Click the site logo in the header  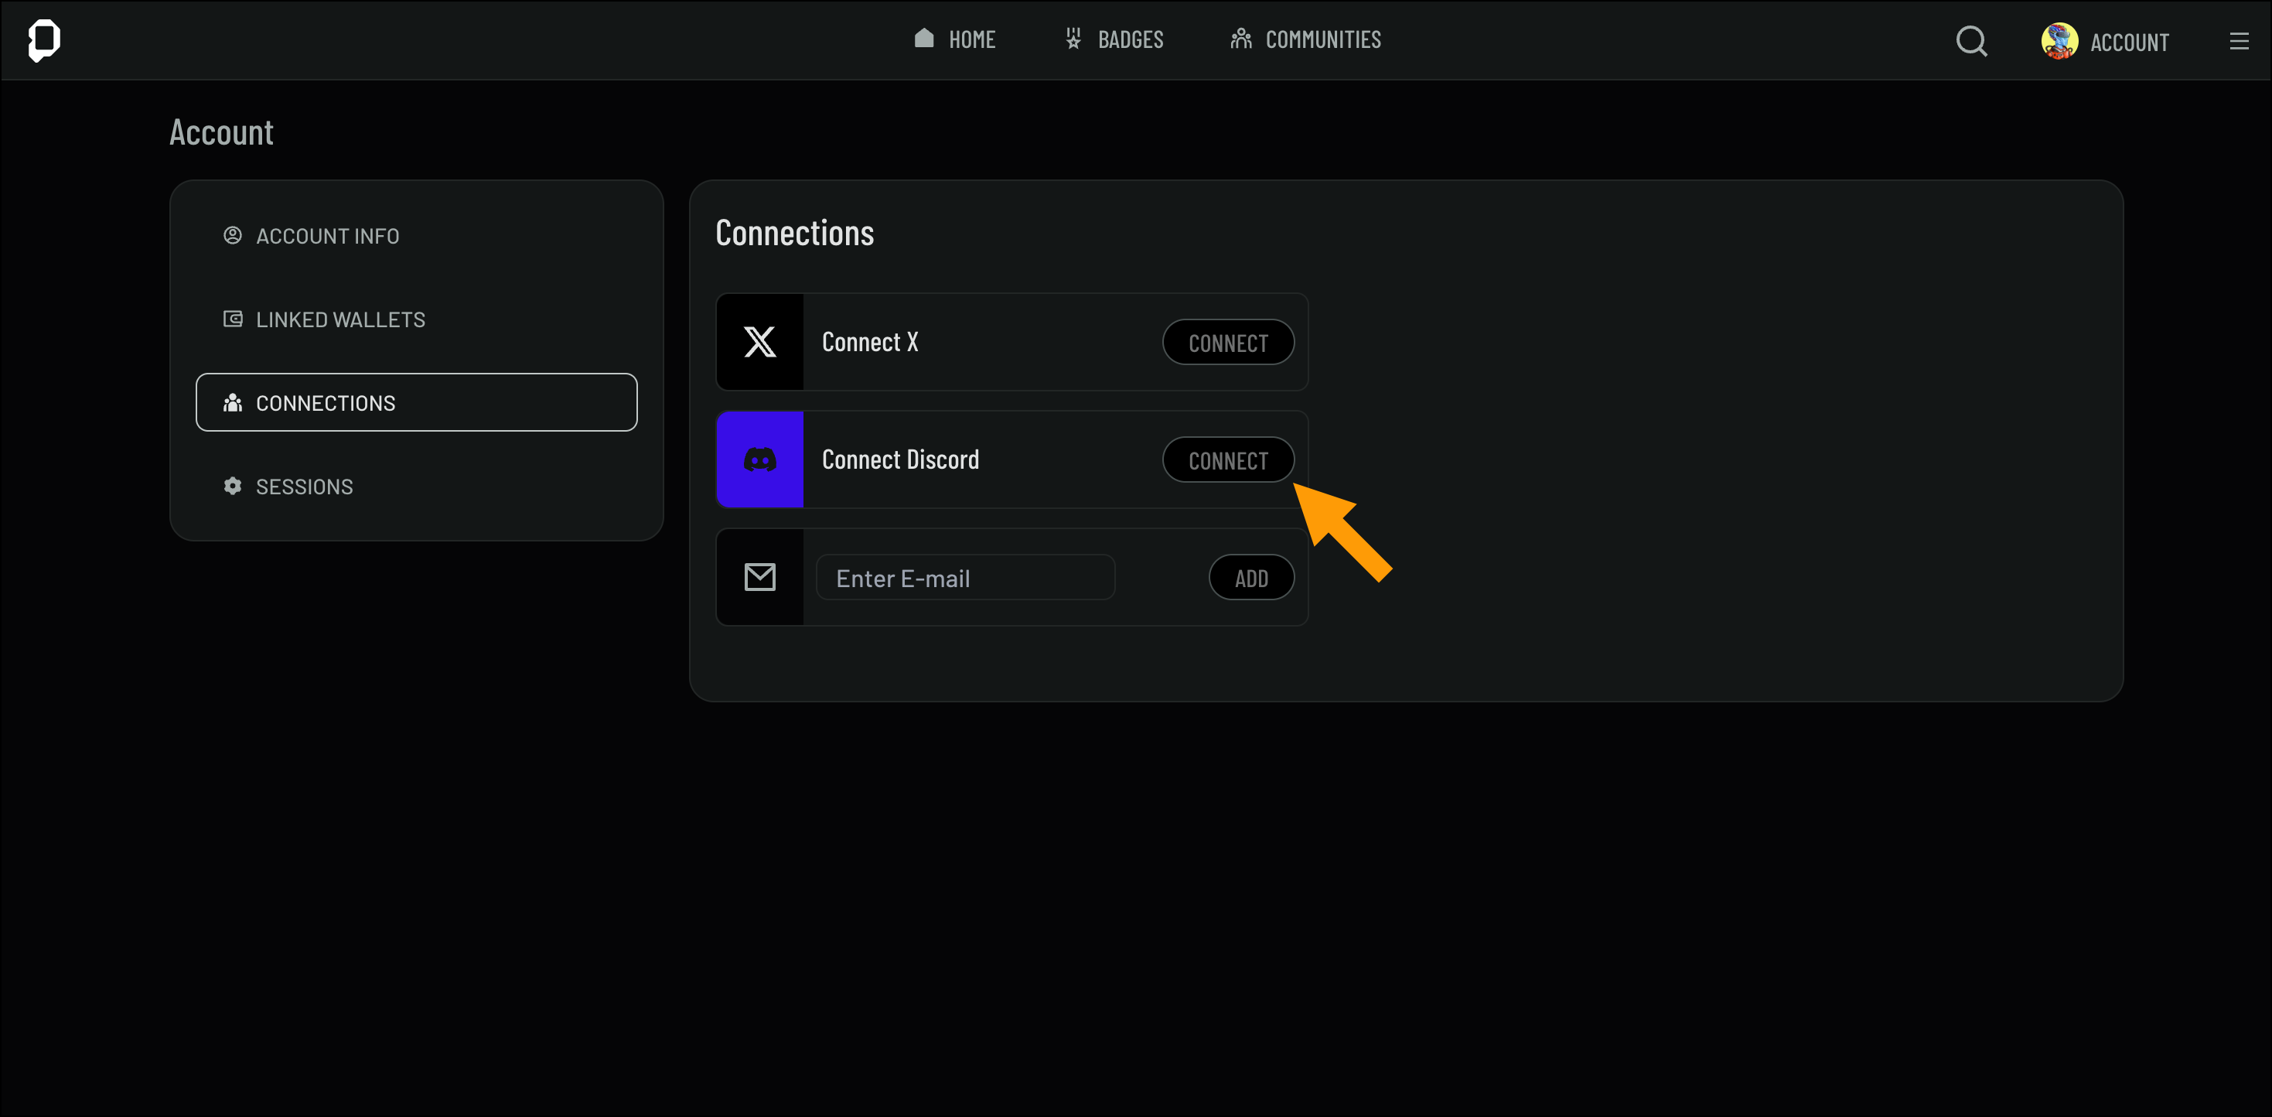[x=44, y=39]
